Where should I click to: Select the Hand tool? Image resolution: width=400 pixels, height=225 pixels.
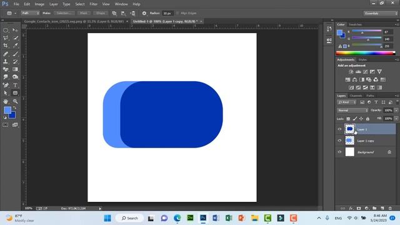(x=6, y=101)
